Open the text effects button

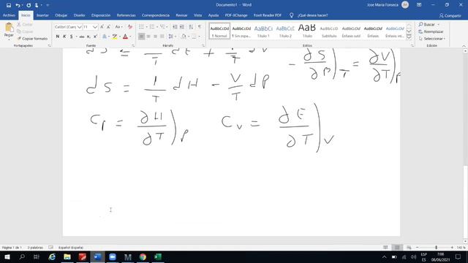point(105,37)
